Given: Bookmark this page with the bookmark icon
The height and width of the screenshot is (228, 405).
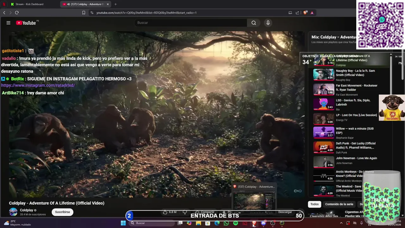Looking at the screenshot, I should [84, 13].
